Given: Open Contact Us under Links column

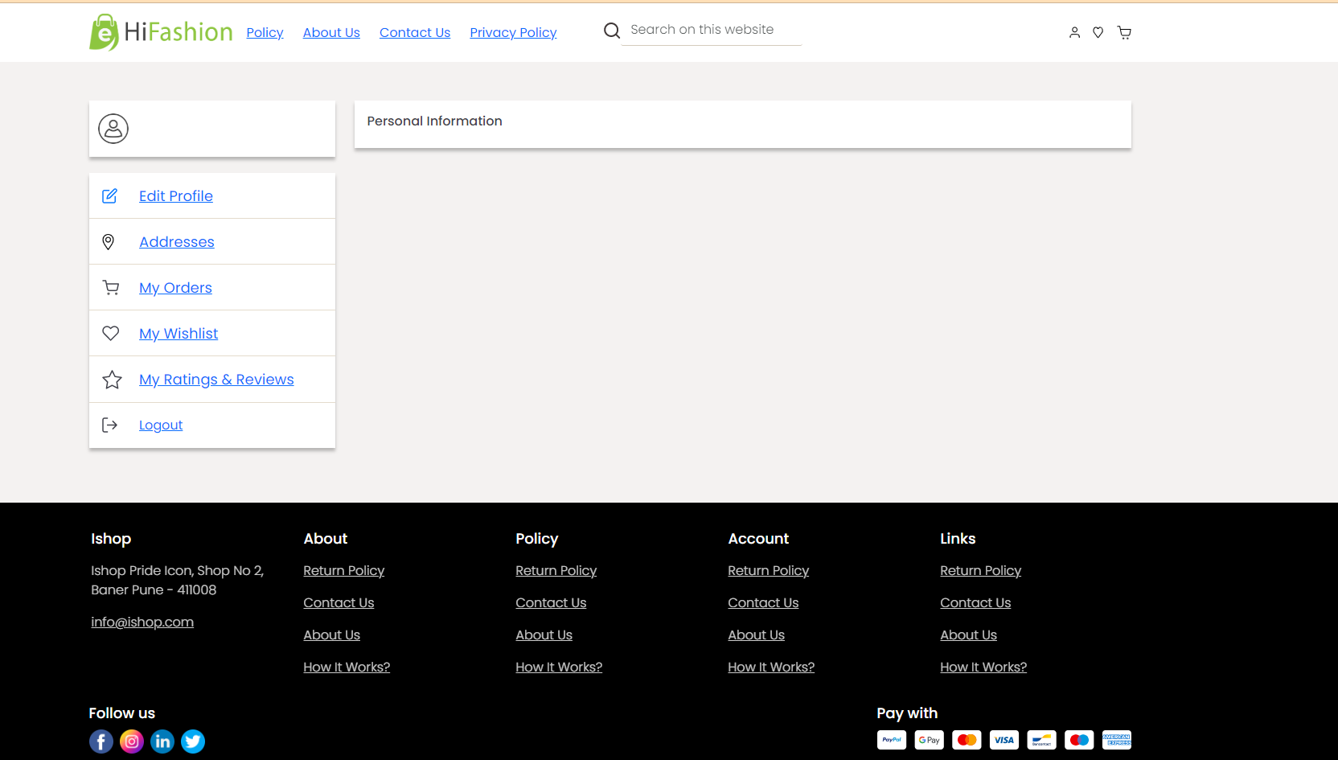Looking at the screenshot, I should [x=975, y=602].
